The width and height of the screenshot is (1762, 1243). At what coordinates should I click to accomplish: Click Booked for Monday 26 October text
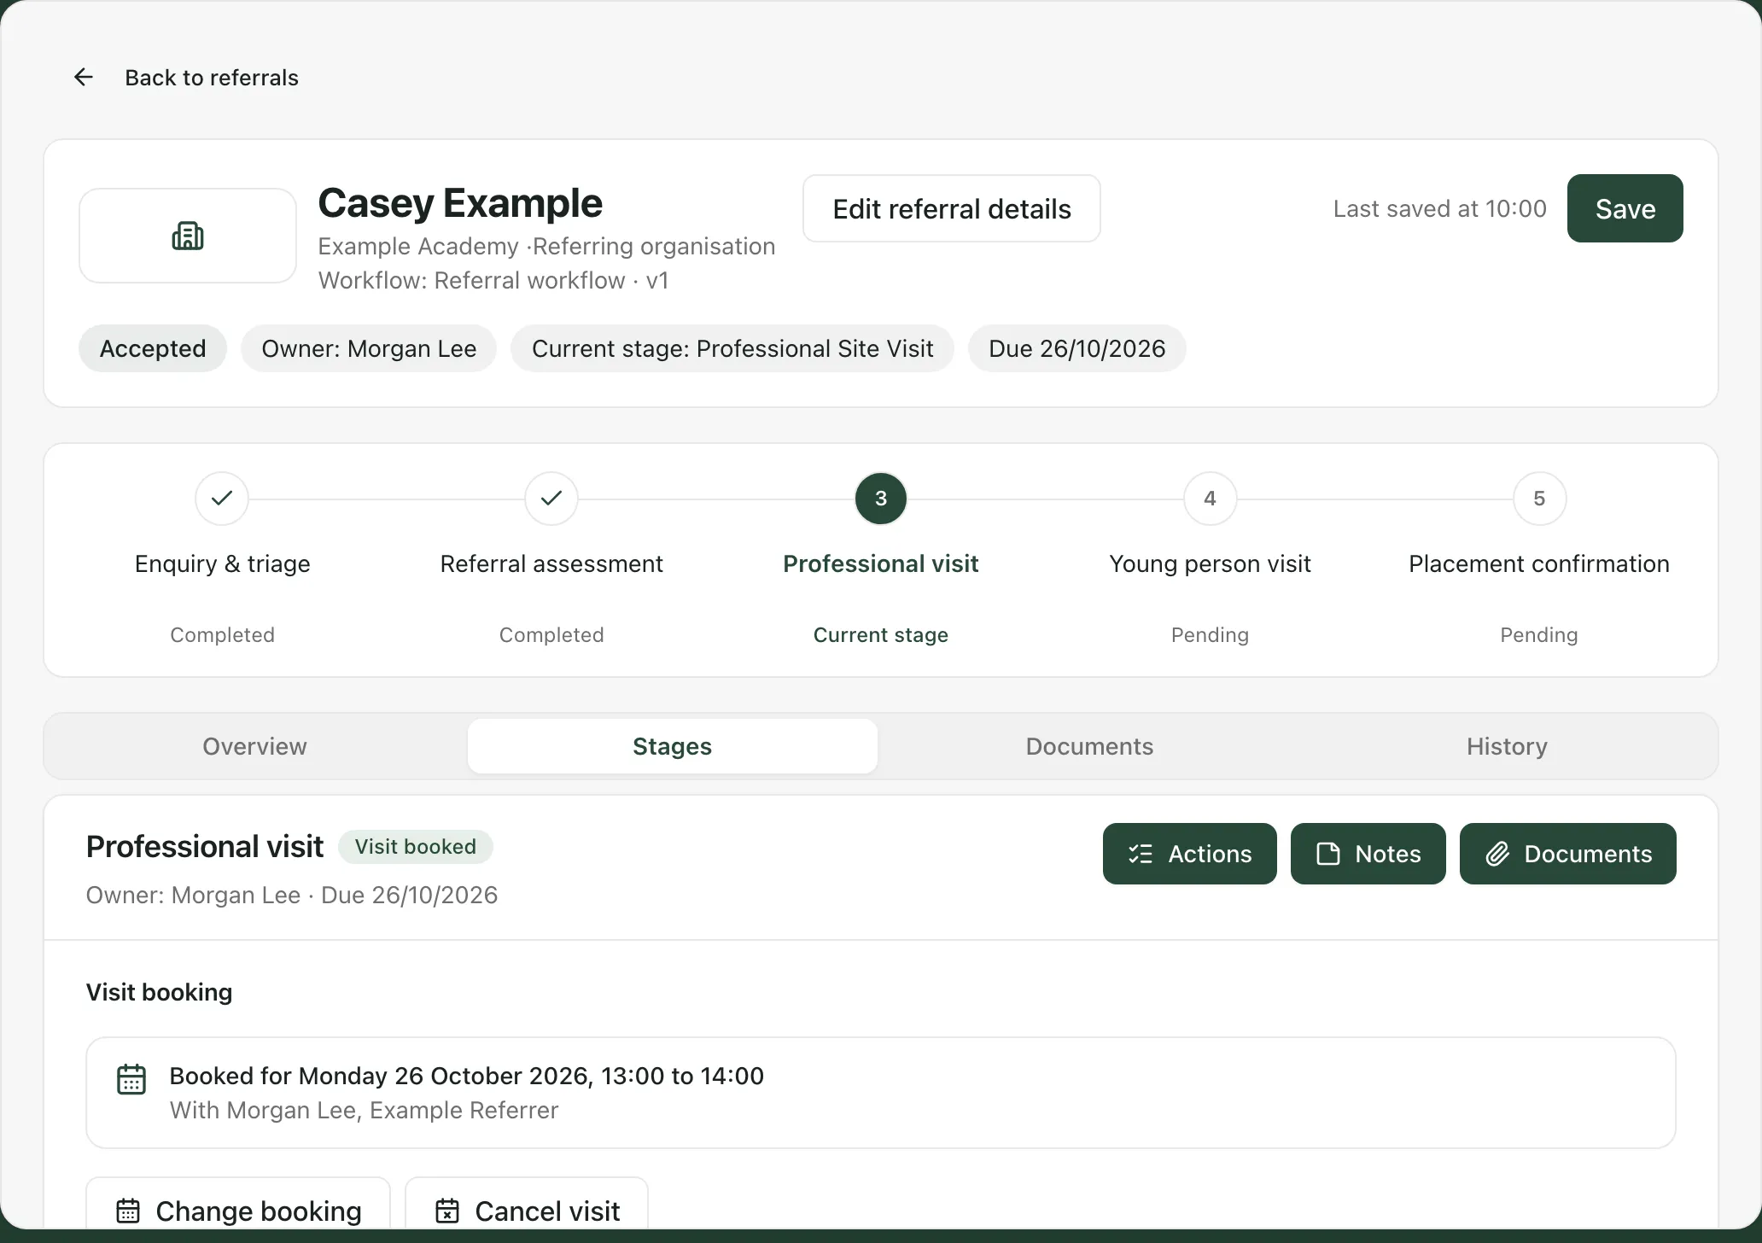tap(467, 1076)
